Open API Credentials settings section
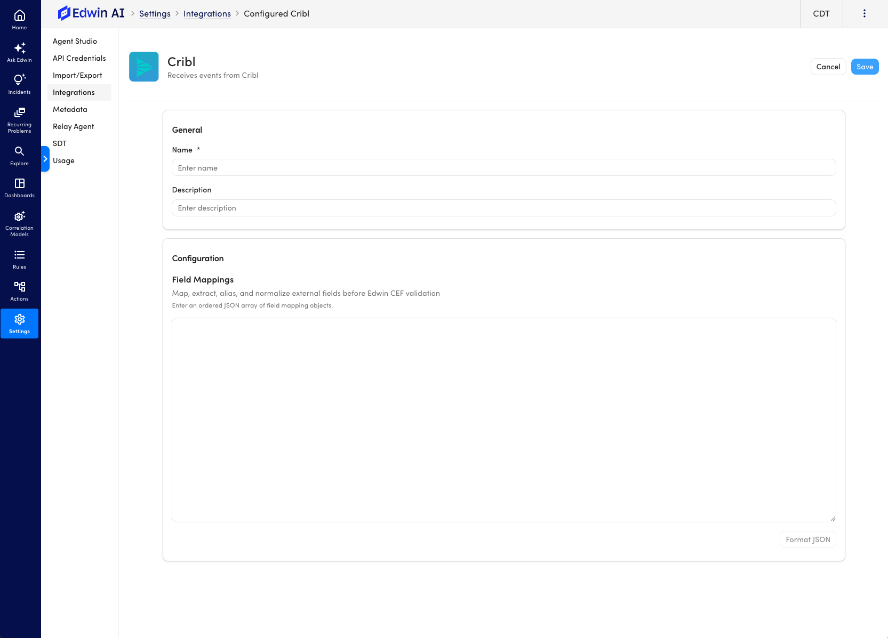Viewport: 888px width, 638px height. [x=79, y=58]
